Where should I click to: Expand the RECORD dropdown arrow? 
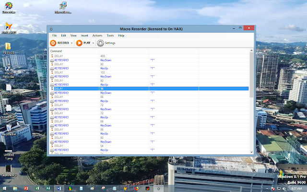[x=72, y=43]
